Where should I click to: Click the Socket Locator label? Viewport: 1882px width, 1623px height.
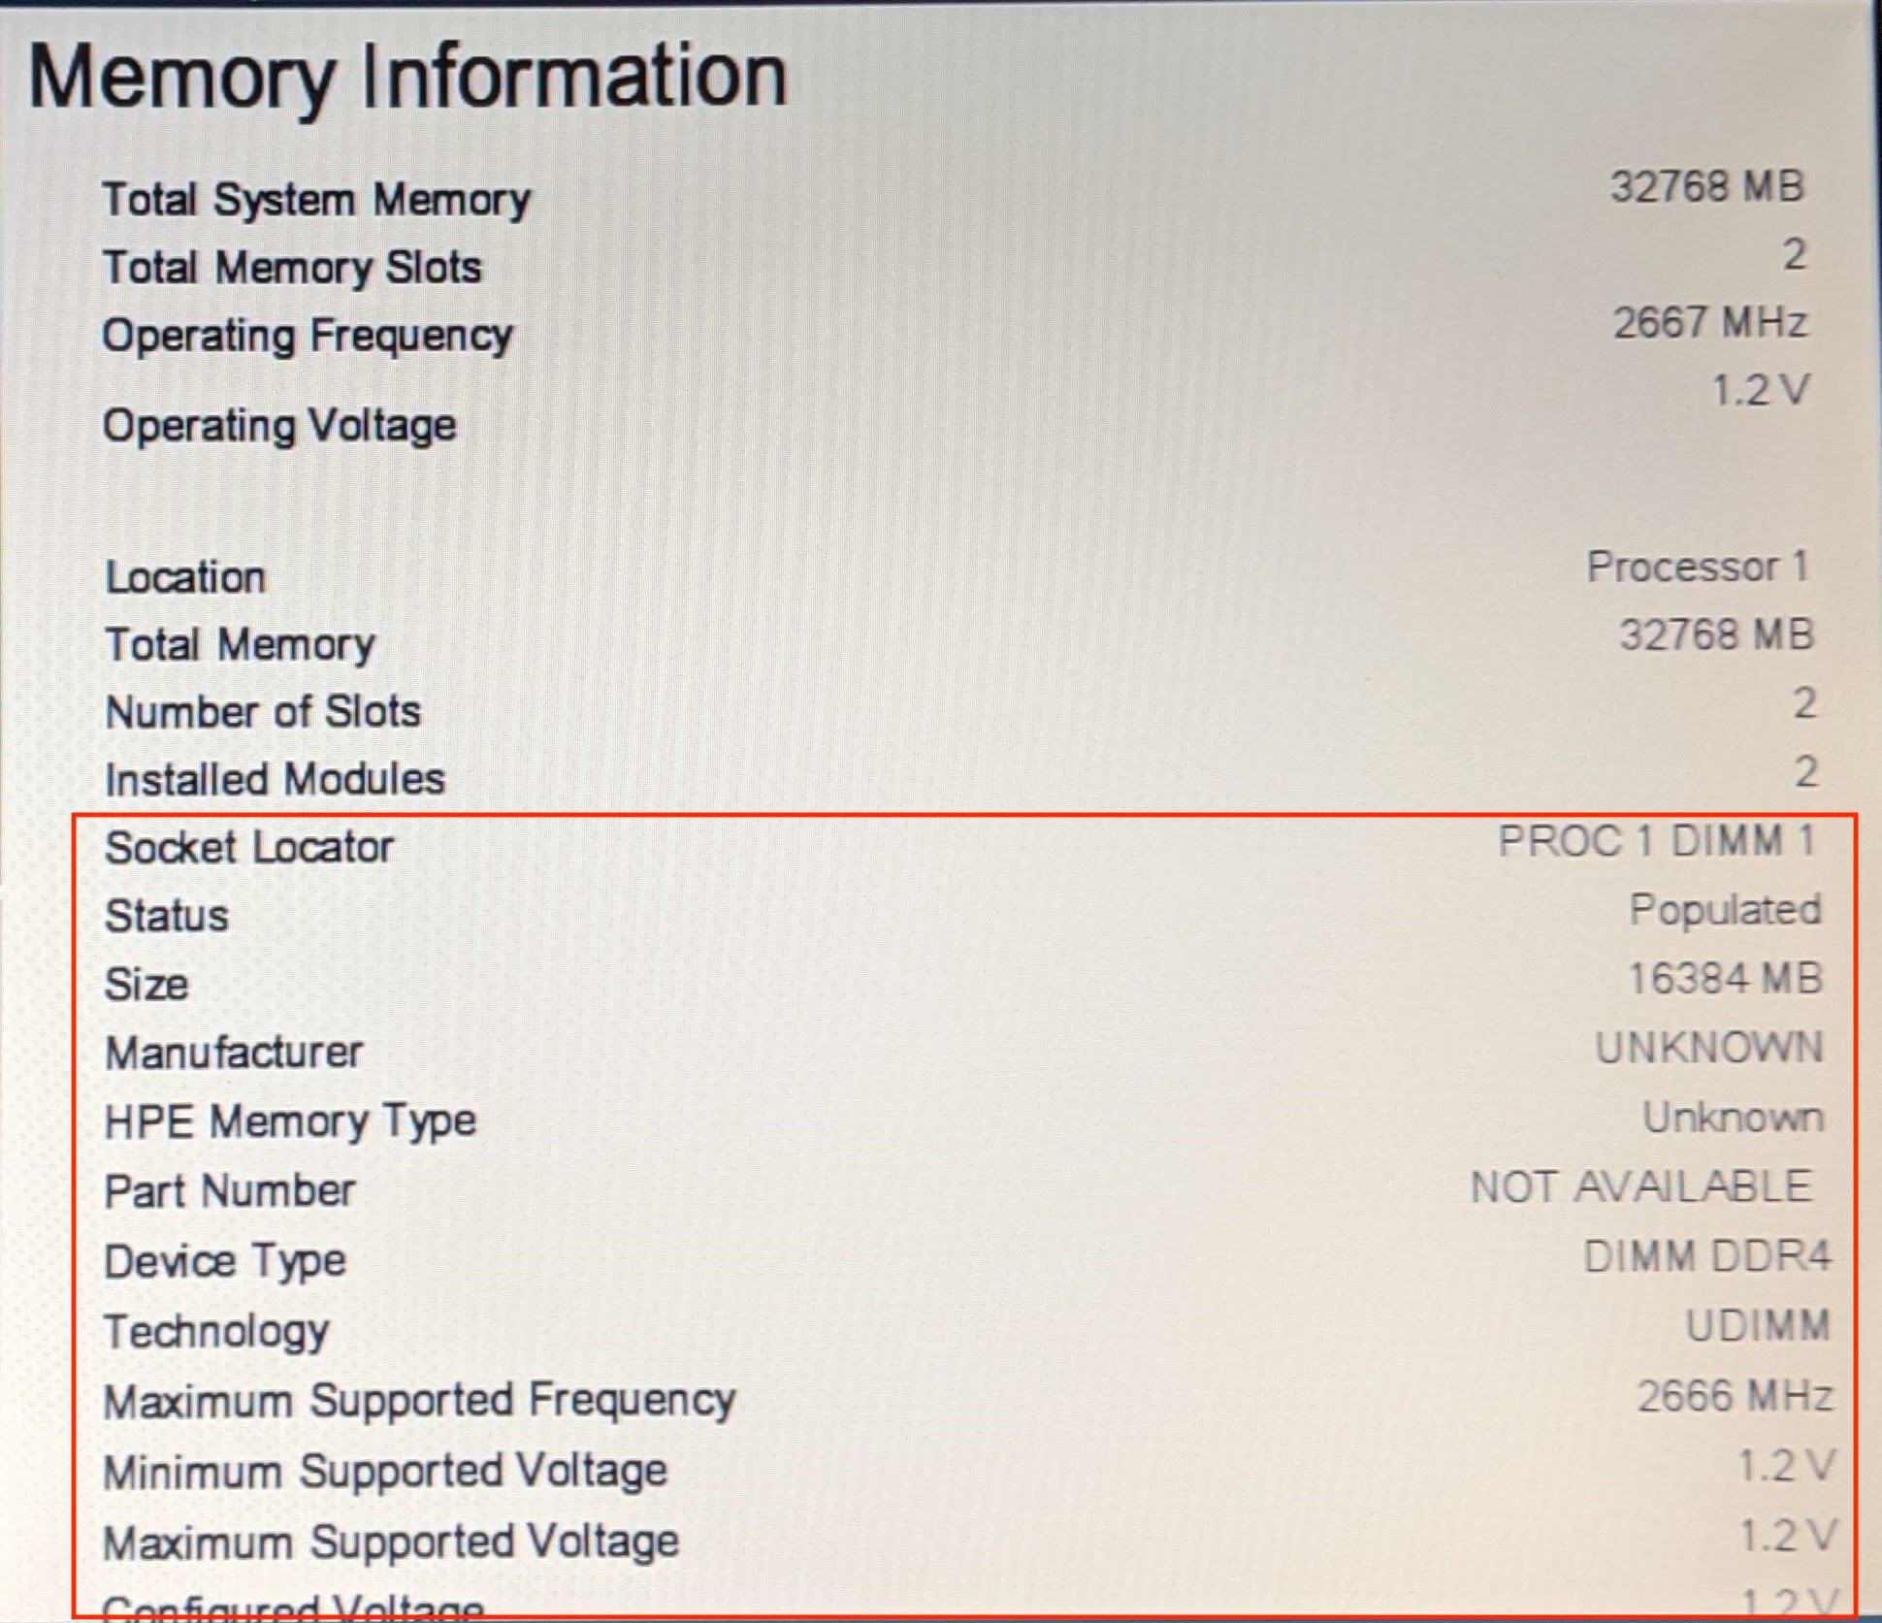[249, 848]
